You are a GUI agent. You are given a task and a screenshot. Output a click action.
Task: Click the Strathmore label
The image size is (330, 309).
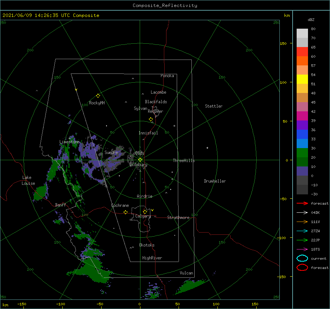178,218
